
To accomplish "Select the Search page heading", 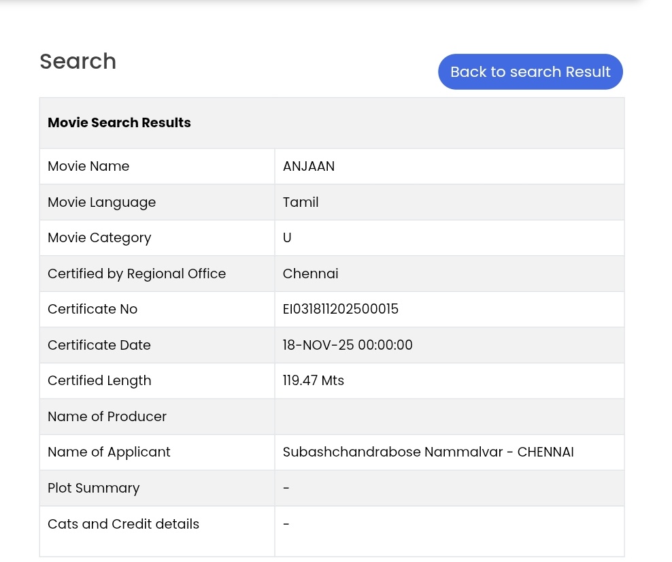I will coord(78,61).
